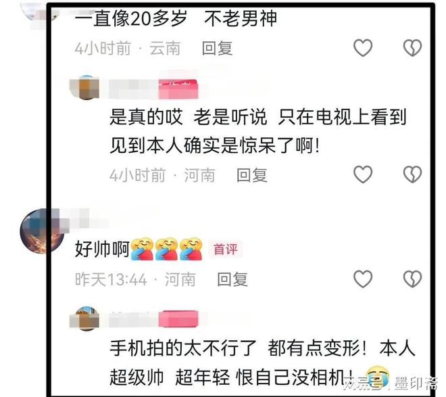This screenshot has width=446, height=397.
Task: Like the 好帅啊 comment
Action: pos(363,279)
